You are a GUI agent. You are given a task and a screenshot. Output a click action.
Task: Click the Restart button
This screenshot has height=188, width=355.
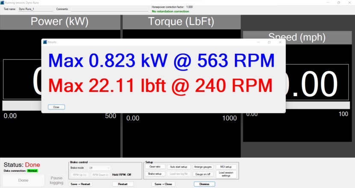pyautogui.click(x=123, y=184)
